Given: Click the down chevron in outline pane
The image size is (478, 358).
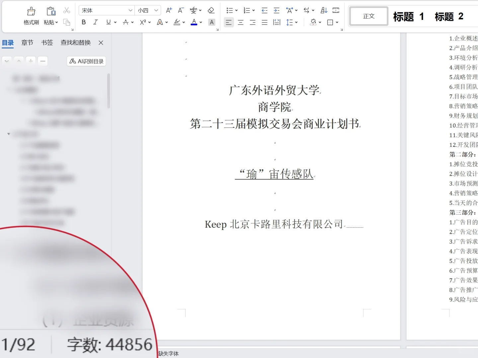Looking at the screenshot, I should (7, 61).
